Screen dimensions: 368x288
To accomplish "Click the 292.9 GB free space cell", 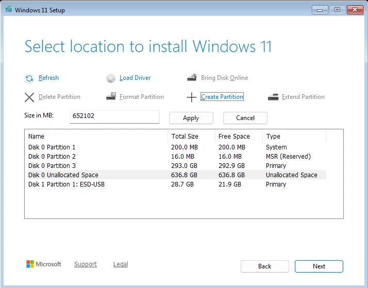I will point(231,165).
